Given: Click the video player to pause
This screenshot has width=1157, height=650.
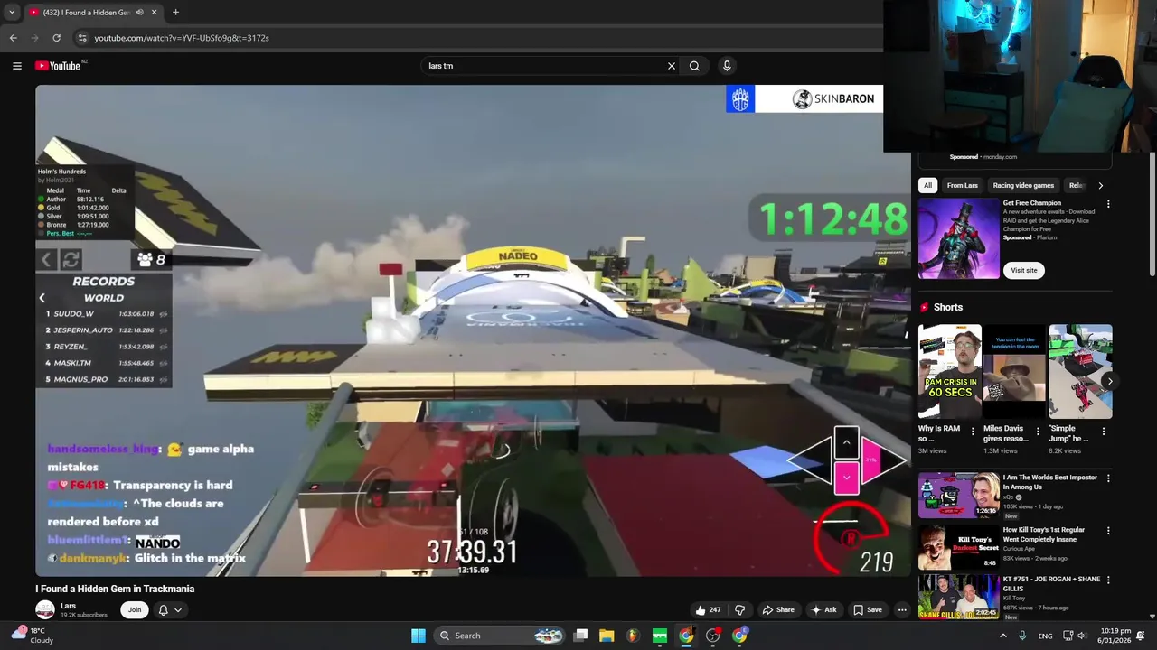Looking at the screenshot, I should coord(473,330).
